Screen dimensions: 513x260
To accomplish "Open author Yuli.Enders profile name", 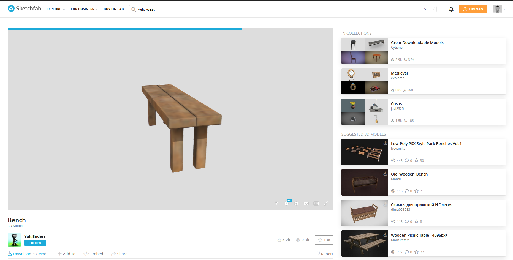I will pyautogui.click(x=35, y=236).
